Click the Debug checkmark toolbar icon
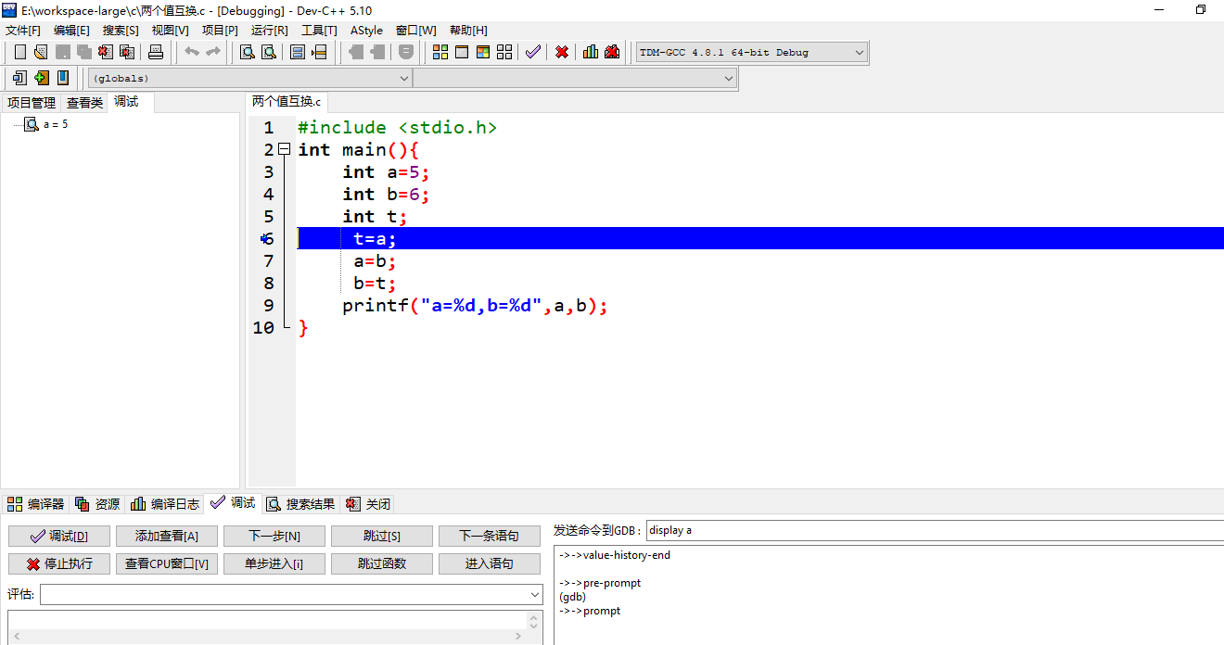The width and height of the screenshot is (1224, 645). coord(532,52)
